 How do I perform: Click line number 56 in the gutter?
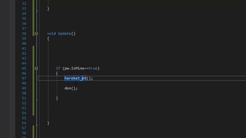click(24, 123)
